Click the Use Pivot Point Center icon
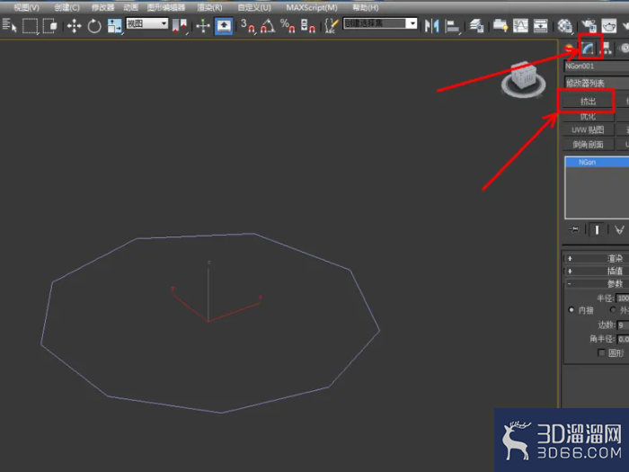The image size is (629, 472). (x=180, y=26)
